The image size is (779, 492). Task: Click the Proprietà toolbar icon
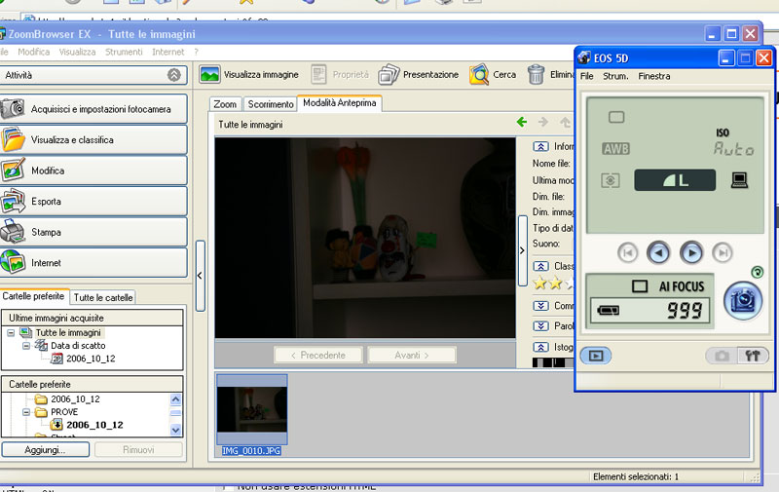318,75
